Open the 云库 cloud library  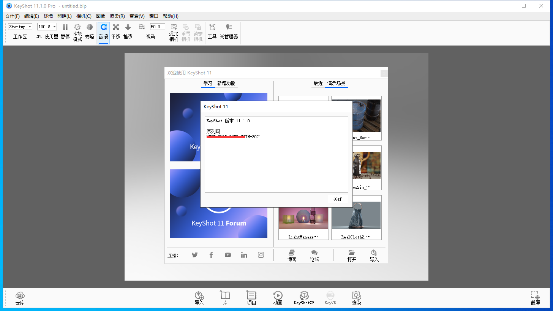(x=20, y=298)
